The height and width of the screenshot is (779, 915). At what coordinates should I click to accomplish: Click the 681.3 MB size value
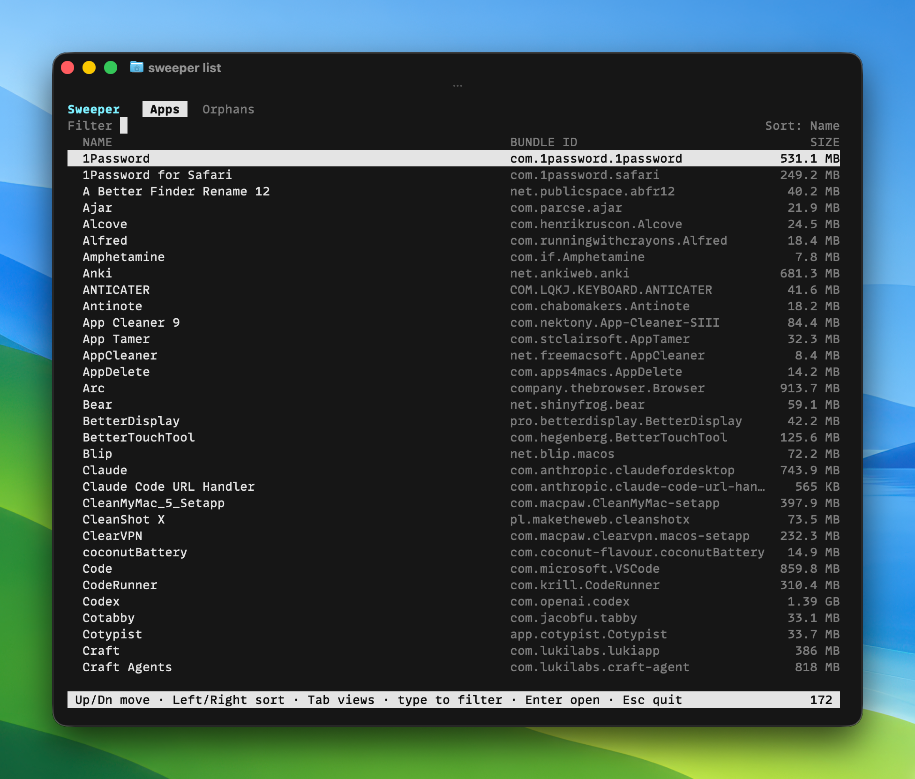point(810,273)
